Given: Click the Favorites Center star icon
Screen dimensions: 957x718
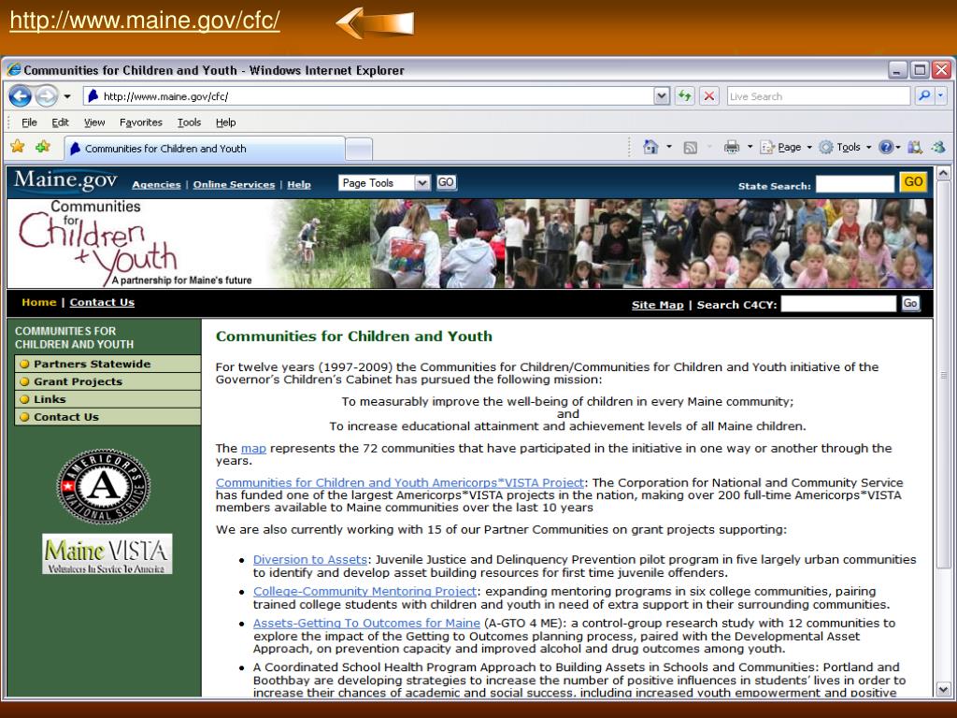Looking at the screenshot, I should coord(18,147).
